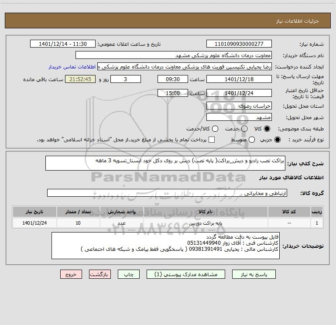Click the پایه براکت دوربین item cell

206,223
